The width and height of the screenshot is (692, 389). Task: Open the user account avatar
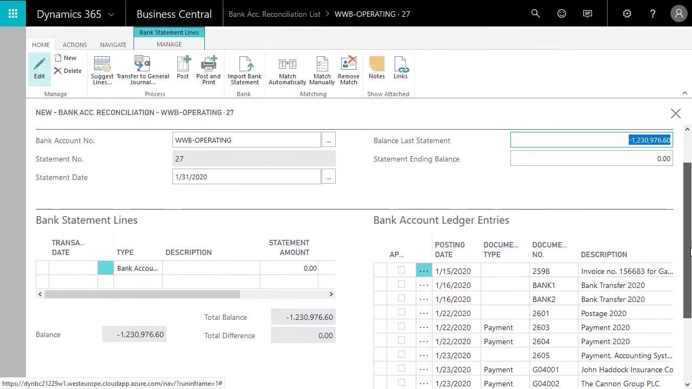point(678,14)
